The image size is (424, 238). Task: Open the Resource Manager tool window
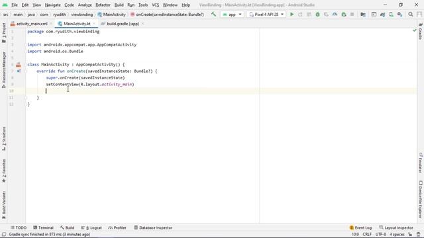(x=4, y=70)
